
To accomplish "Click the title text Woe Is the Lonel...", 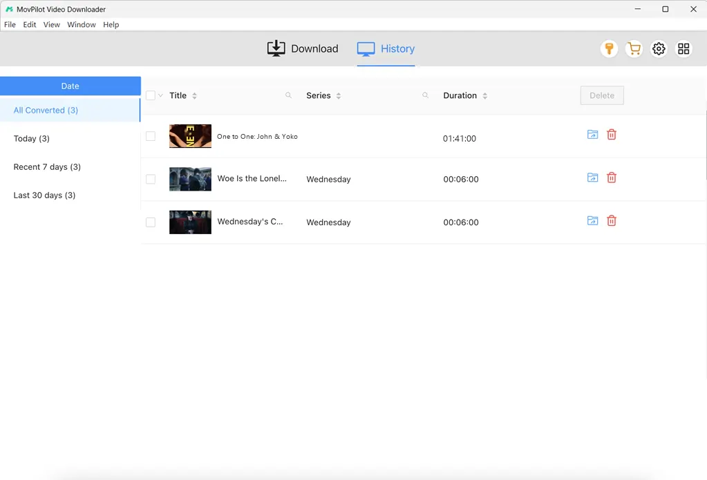I will tap(252, 178).
